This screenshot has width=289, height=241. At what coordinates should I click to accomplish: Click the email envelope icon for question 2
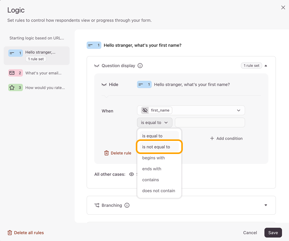coord(12,73)
